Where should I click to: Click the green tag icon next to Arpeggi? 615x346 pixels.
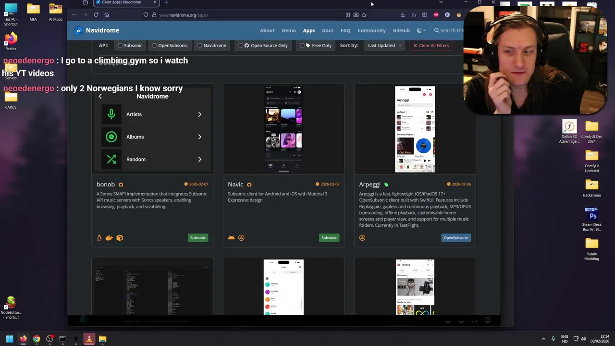(x=386, y=185)
